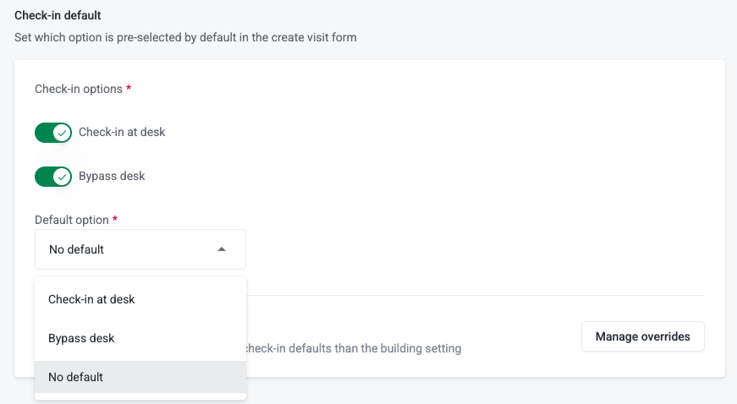Click the checkmark knob on Check-in at desk switch

(x=61, y=133)
